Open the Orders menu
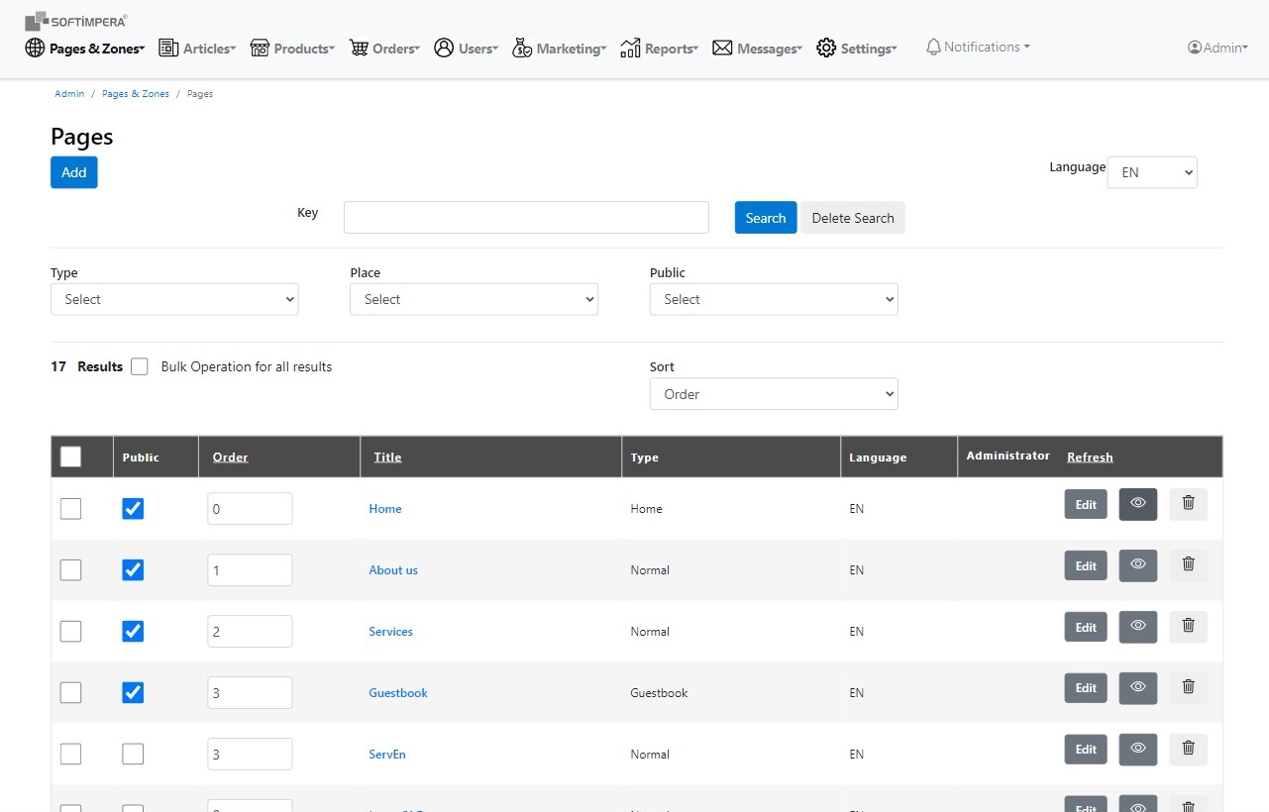1269x812 pixels. point(384,48)
